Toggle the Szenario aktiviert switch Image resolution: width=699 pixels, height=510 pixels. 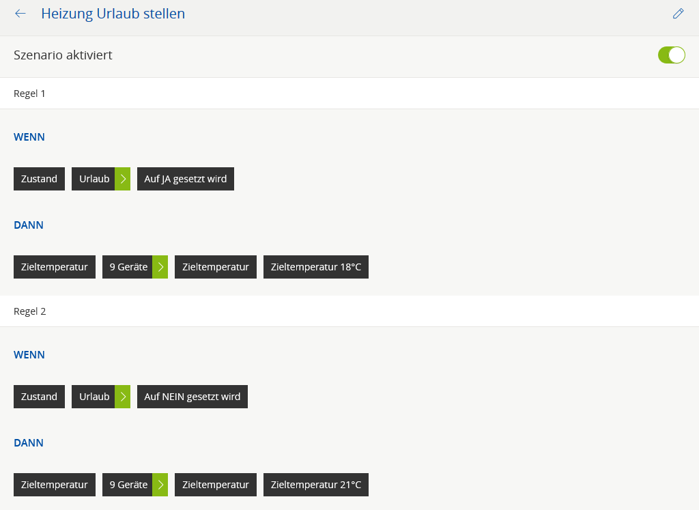671,55
